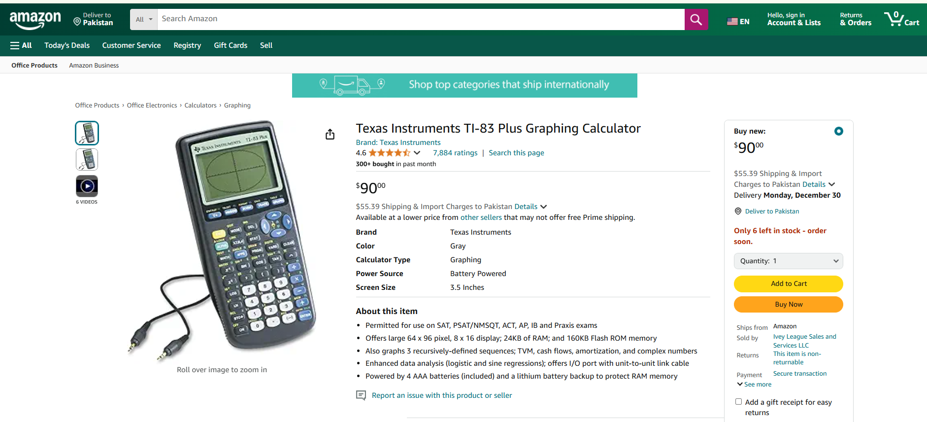Click the share icon beside product image
This screenshot has height=422, width=927.
click(330, 134)
